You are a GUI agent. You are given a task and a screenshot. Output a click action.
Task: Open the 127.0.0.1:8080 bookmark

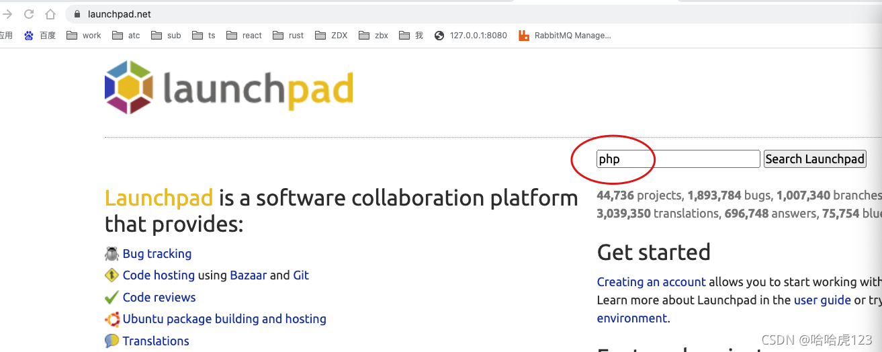[471, 36]
